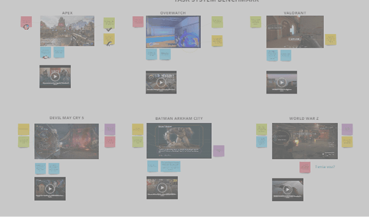Click the checkmark sticker on Apex green note

109,29
